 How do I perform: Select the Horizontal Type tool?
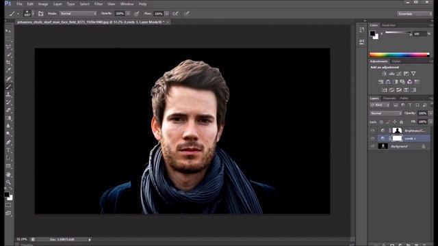point(8,150)
